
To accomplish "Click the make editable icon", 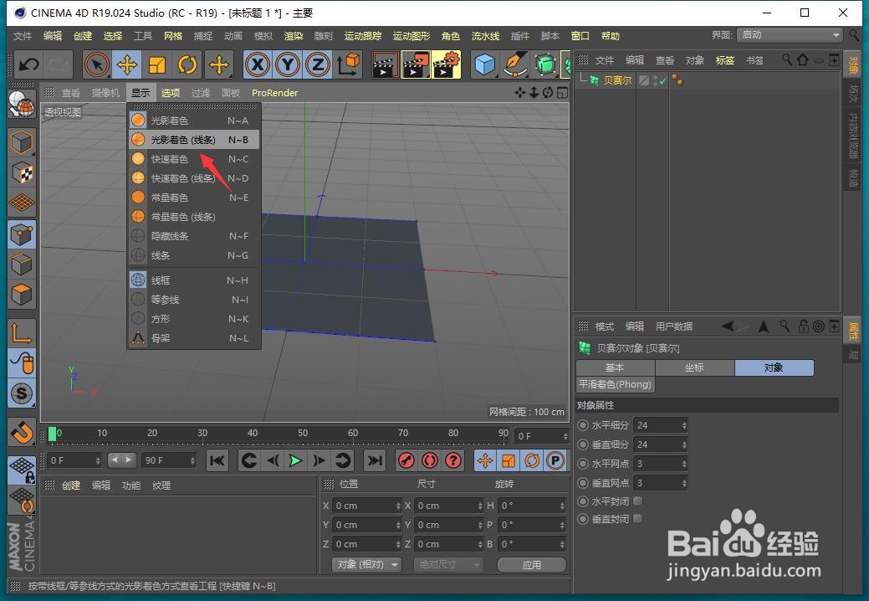I will click(22, 103).
